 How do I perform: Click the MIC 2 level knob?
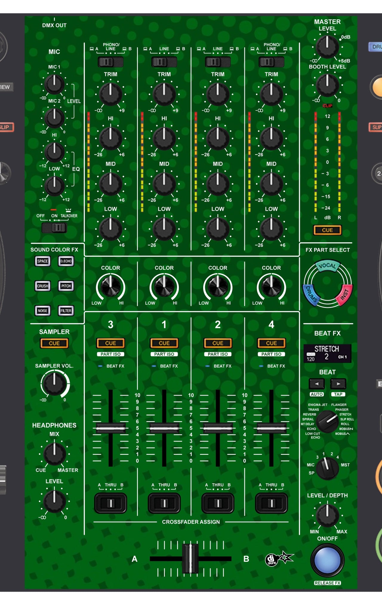point(54,118)
